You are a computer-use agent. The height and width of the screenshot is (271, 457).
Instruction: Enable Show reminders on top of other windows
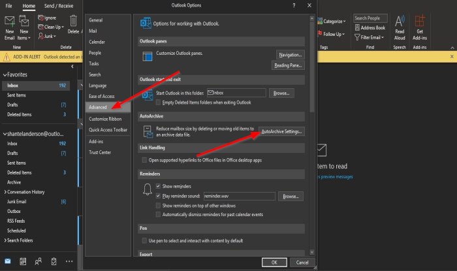pos(158,206)
